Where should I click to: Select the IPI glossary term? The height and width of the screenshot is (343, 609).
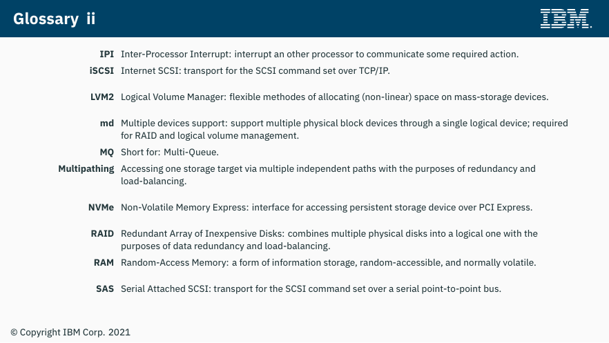click(106, 55)
